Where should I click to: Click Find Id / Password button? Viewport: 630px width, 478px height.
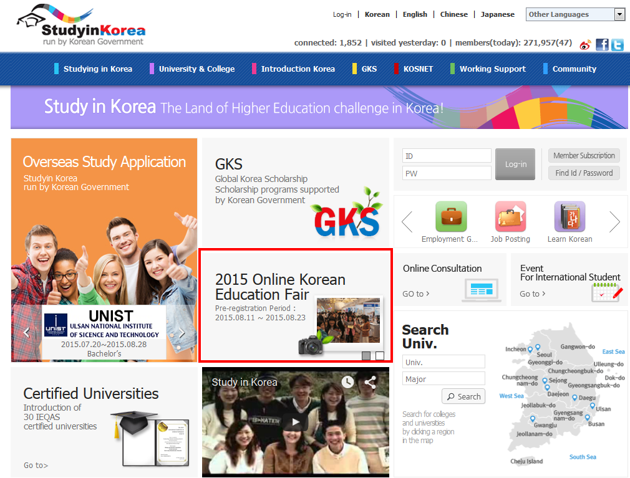[584, 173]
